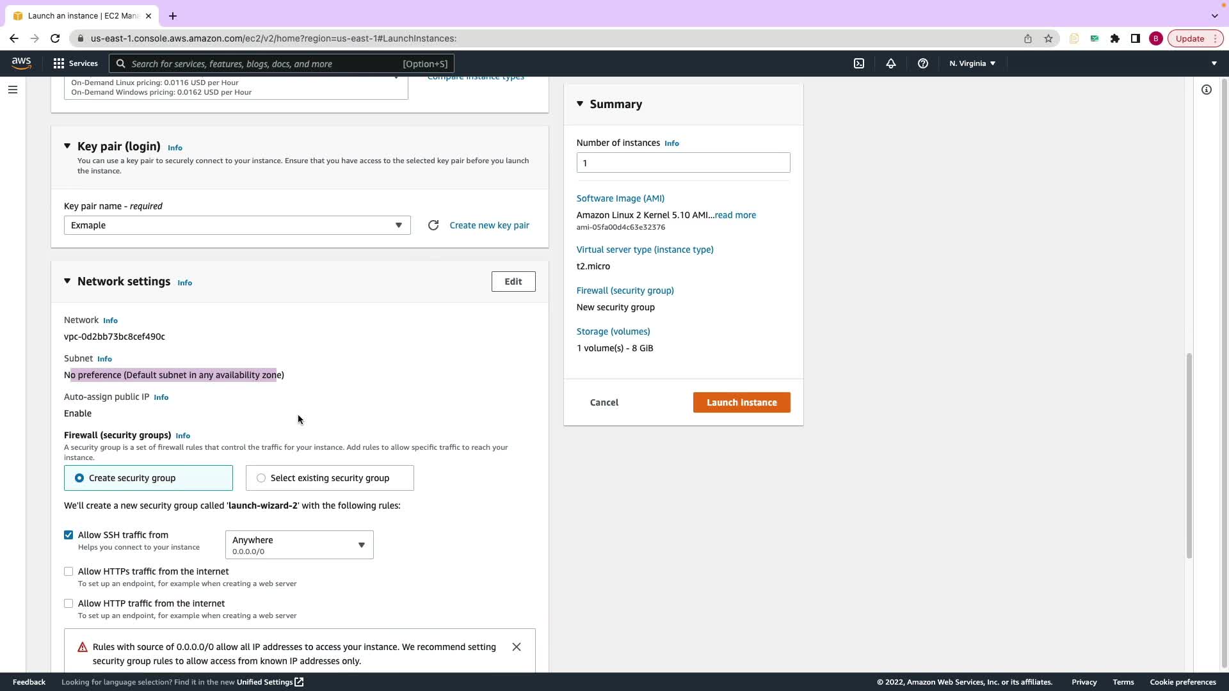Image resolution: width=1229 pixels, height=691 pixels.
Task: Click the AWS logo home icon
Action: tap(21, 63)
